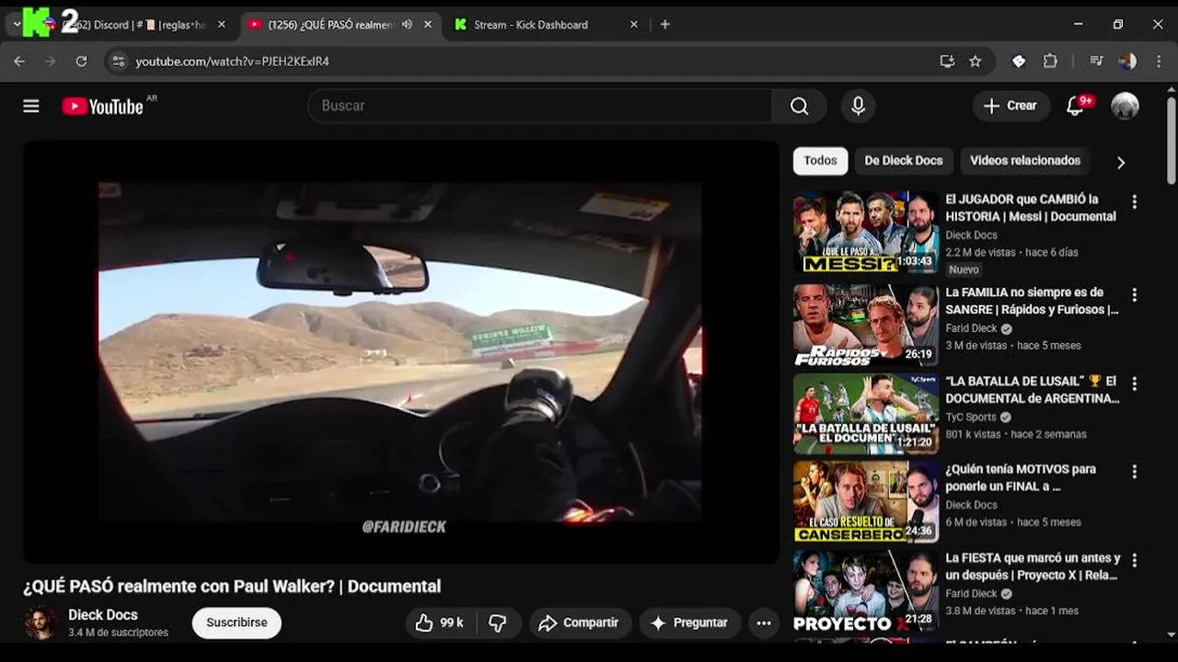Open the Messi documentary thumbnail
This screenshot has height=662, width=1178.
coord(866,232)
